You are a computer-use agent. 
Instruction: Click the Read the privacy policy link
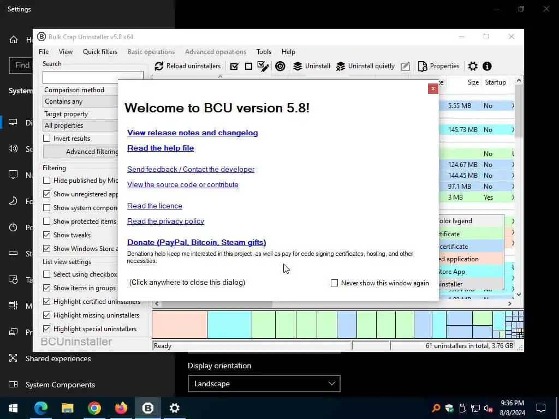(166, 222)
